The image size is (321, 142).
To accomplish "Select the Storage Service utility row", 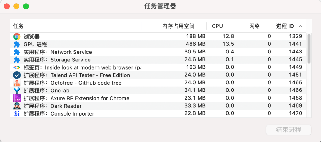I will click(158, 60).
